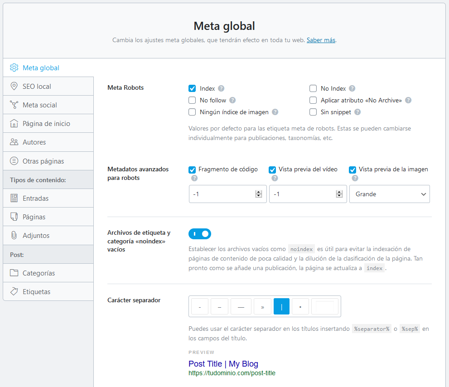Open the Meta global tab
The height and width of the screenshot is (387, 449).
tap(48, 68)
